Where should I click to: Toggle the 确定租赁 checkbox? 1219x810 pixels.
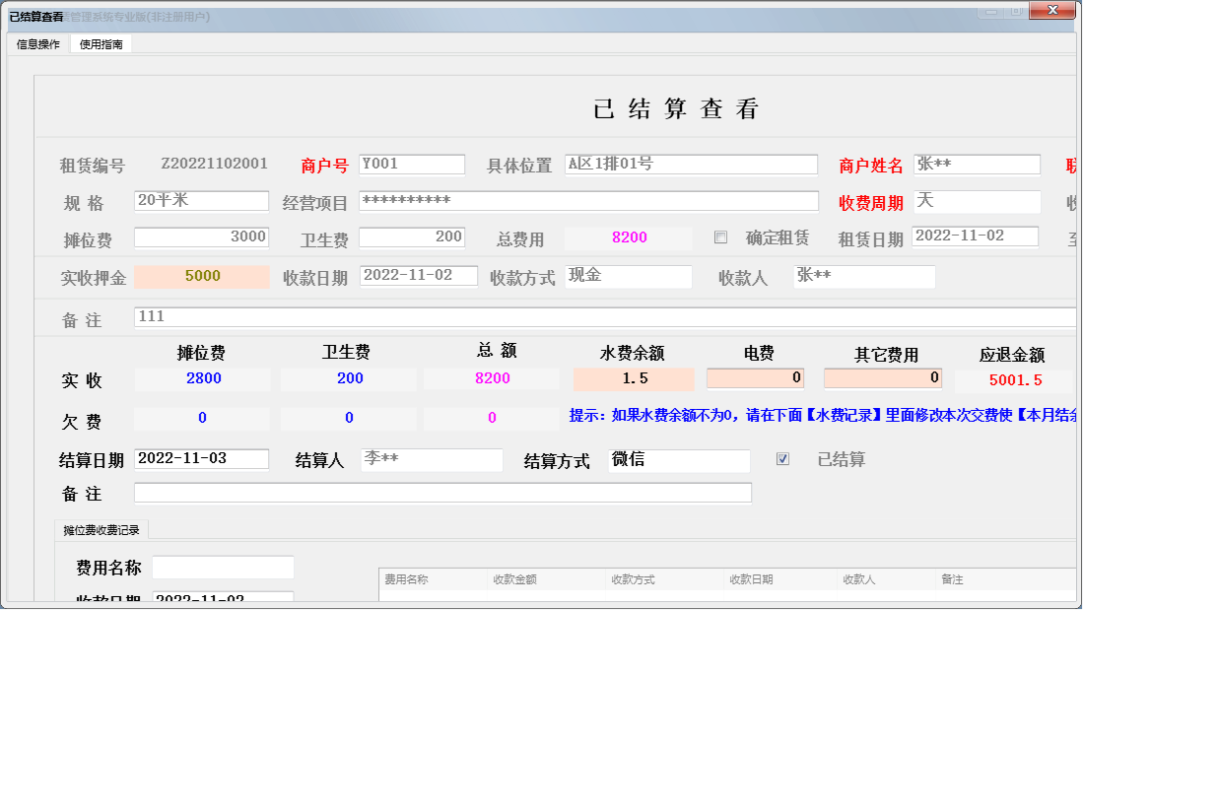click(721, 237)
